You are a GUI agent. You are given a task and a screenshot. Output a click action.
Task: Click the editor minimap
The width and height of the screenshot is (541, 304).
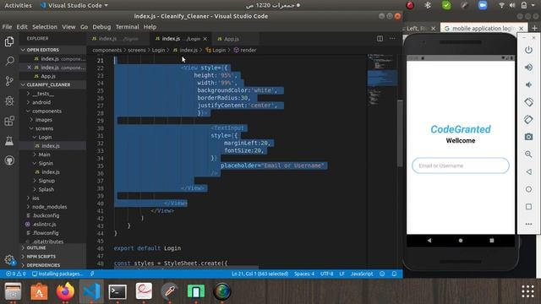(x=382, y=79)
